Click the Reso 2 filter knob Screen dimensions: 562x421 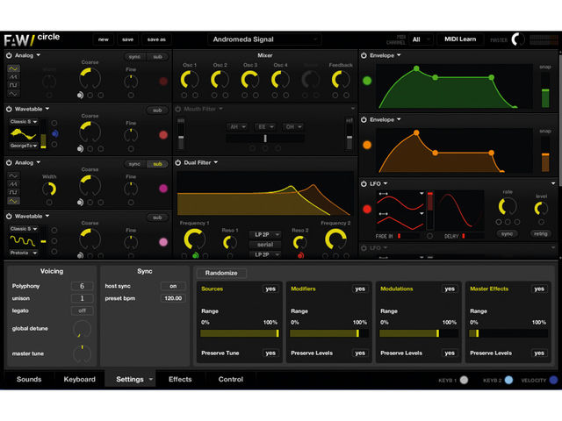[x=299, y=243]
